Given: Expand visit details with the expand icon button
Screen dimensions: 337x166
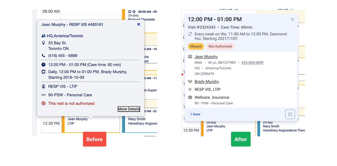Looking at the screenshot, I should 290,114.
